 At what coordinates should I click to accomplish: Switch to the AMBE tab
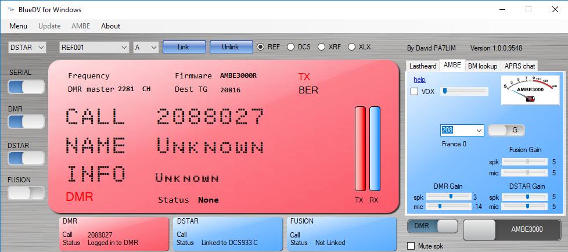click(x=452, y=65)
